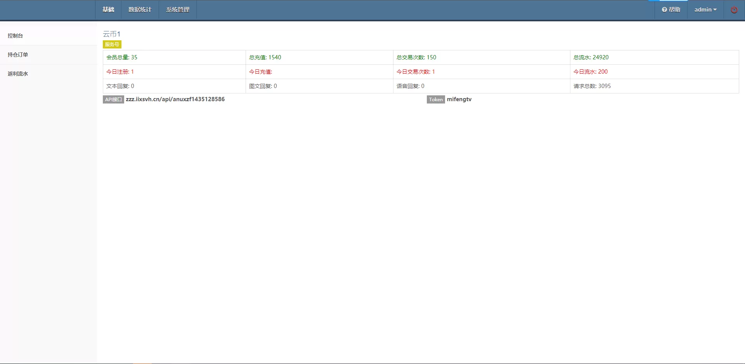Click the red power logout icon
This screenshot has width=745, height=364.
[x=734, y=10]
